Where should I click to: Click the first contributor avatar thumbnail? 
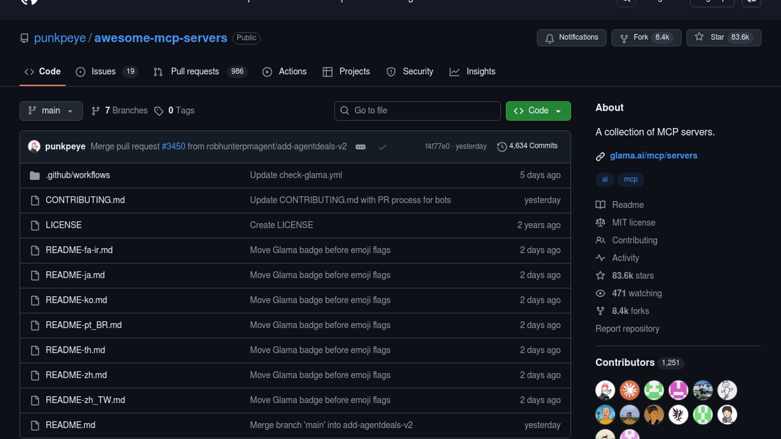pos(605,390)
